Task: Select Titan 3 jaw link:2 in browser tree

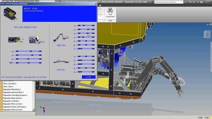Action: point(10,84)
